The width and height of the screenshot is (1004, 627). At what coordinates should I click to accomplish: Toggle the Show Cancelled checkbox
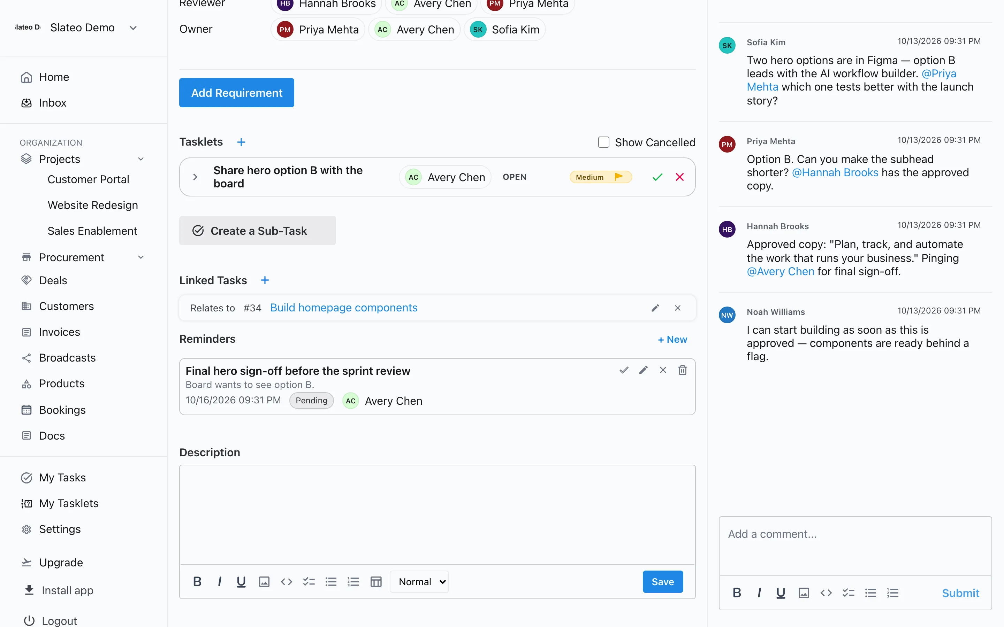click(604, 142)
